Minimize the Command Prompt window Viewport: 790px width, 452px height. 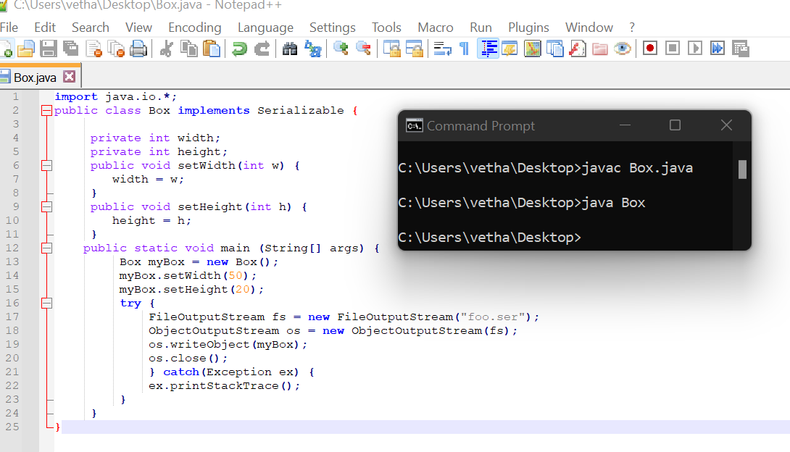click(x=625, y=125)
